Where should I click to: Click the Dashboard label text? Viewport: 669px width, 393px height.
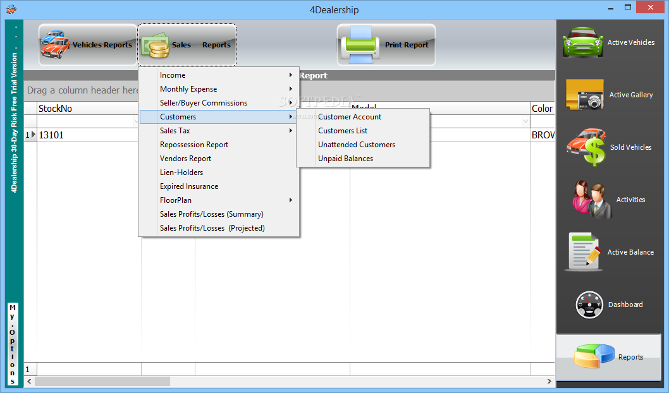pos(625,305)
